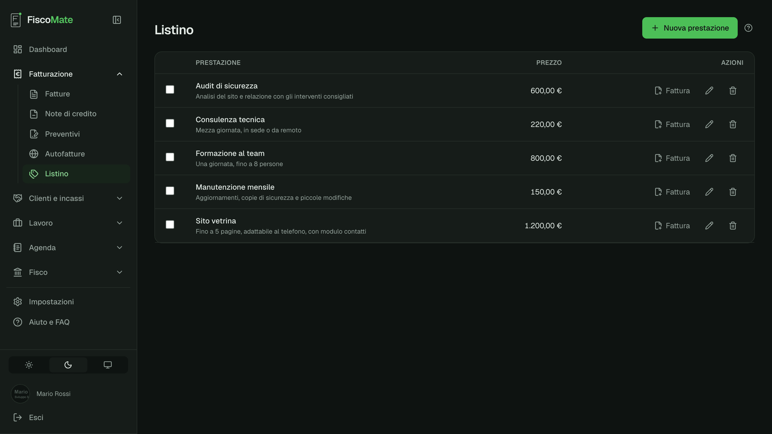Expand the Fisco section
Image resolution: width=772 pixels, height=434 pixels.
[68, 272]
